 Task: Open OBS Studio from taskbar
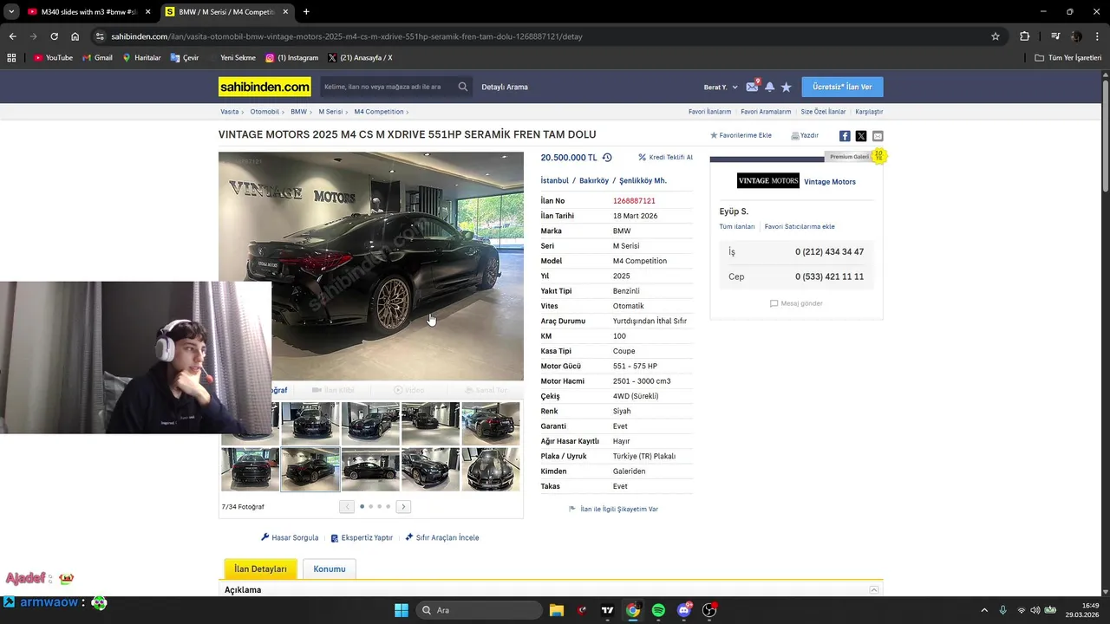(709, 610)
